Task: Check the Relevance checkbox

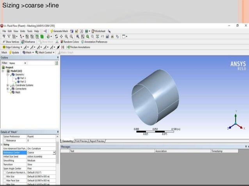Action: pyautogui.click(x=5, y=141)
